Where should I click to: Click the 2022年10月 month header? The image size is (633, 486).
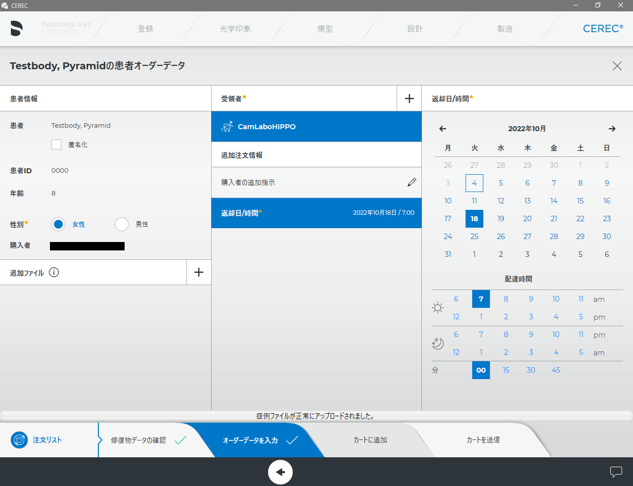click(527, 129)
